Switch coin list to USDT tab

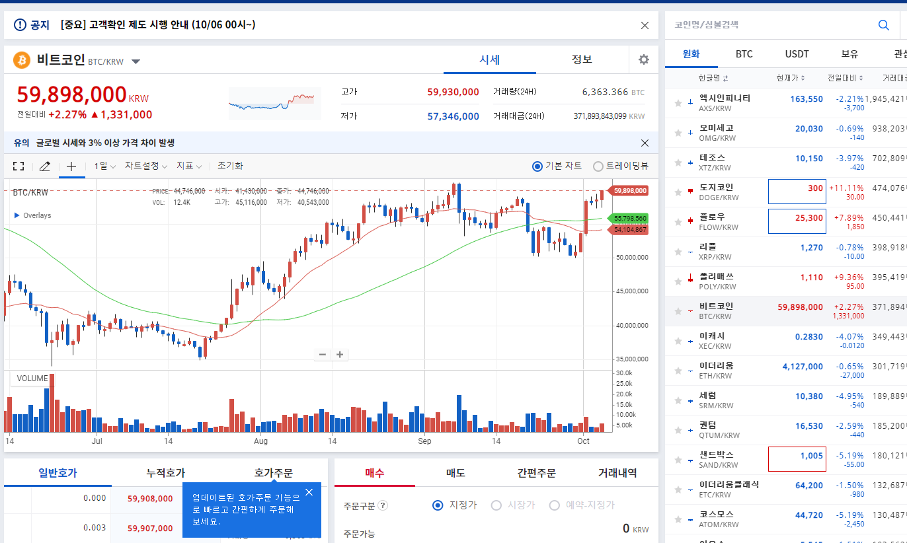(797, 54)
